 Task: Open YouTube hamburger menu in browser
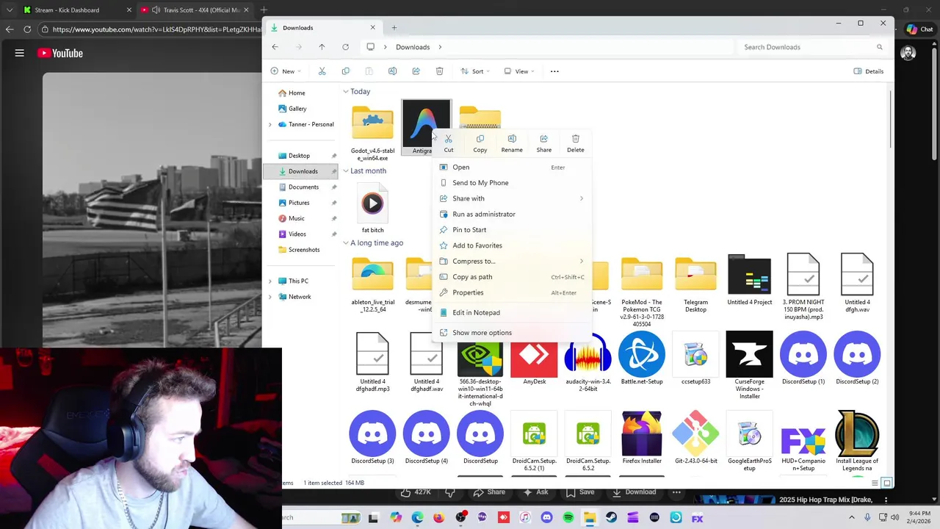(x=20, y=53)
